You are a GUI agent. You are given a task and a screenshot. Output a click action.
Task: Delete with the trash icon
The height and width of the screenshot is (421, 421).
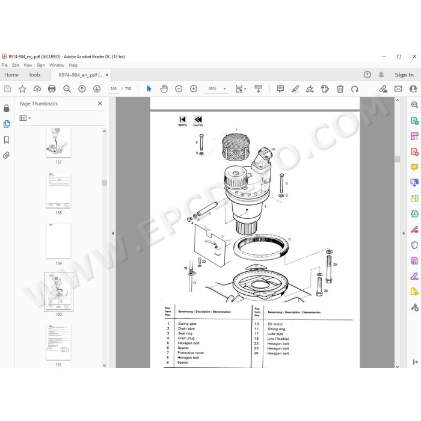[x=340, y=89]
